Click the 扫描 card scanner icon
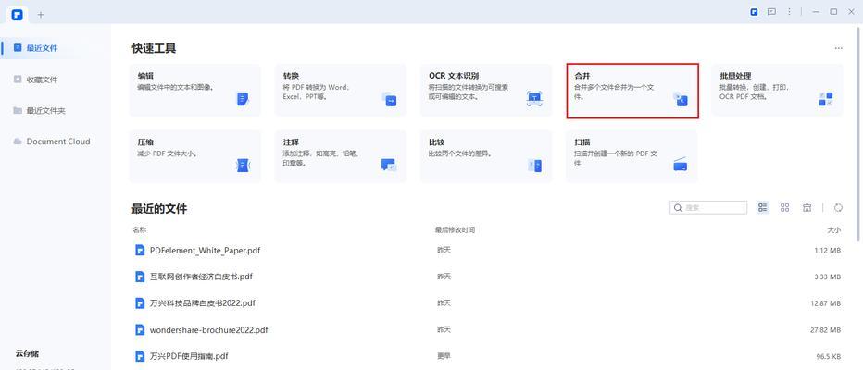The width and height of the screenshot is (863, 370). tap(681, 165)
